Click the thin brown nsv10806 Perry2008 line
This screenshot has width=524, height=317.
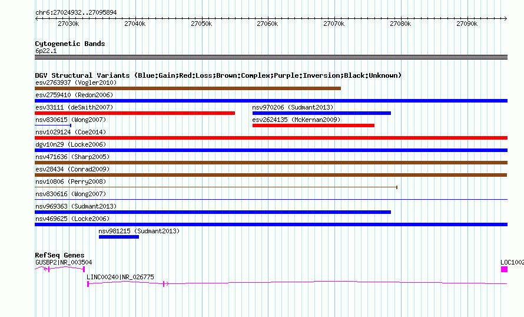[x=216, y=187]
